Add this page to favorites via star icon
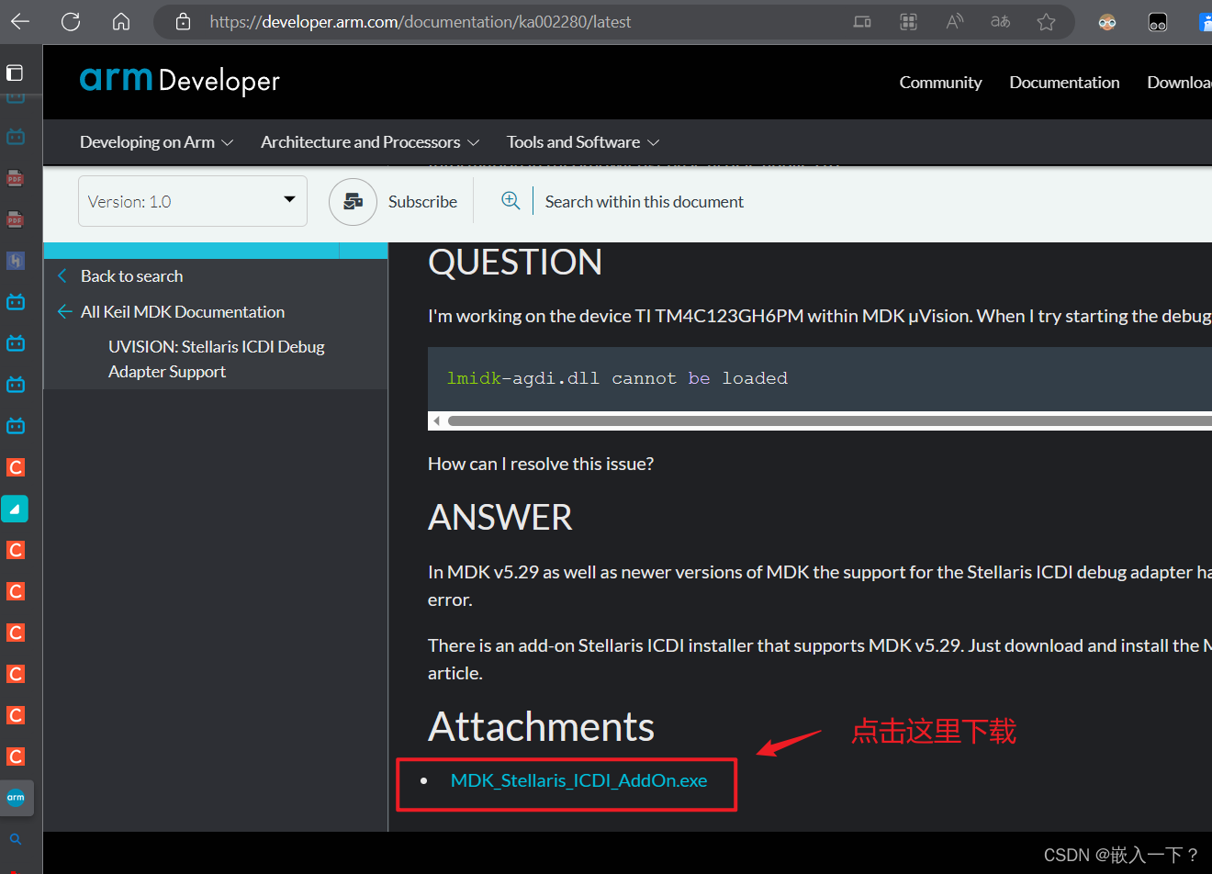The width and height of the screenshot is (1212, 874). [1046, 21]
